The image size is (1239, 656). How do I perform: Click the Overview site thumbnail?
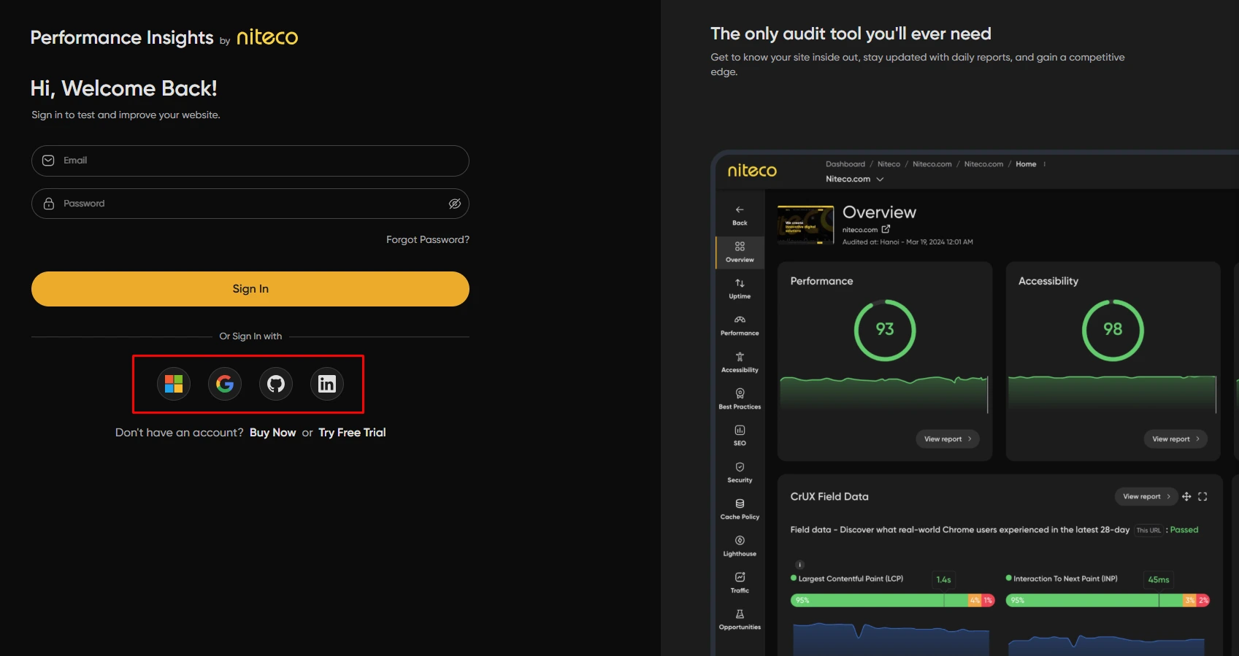point(805,225)
